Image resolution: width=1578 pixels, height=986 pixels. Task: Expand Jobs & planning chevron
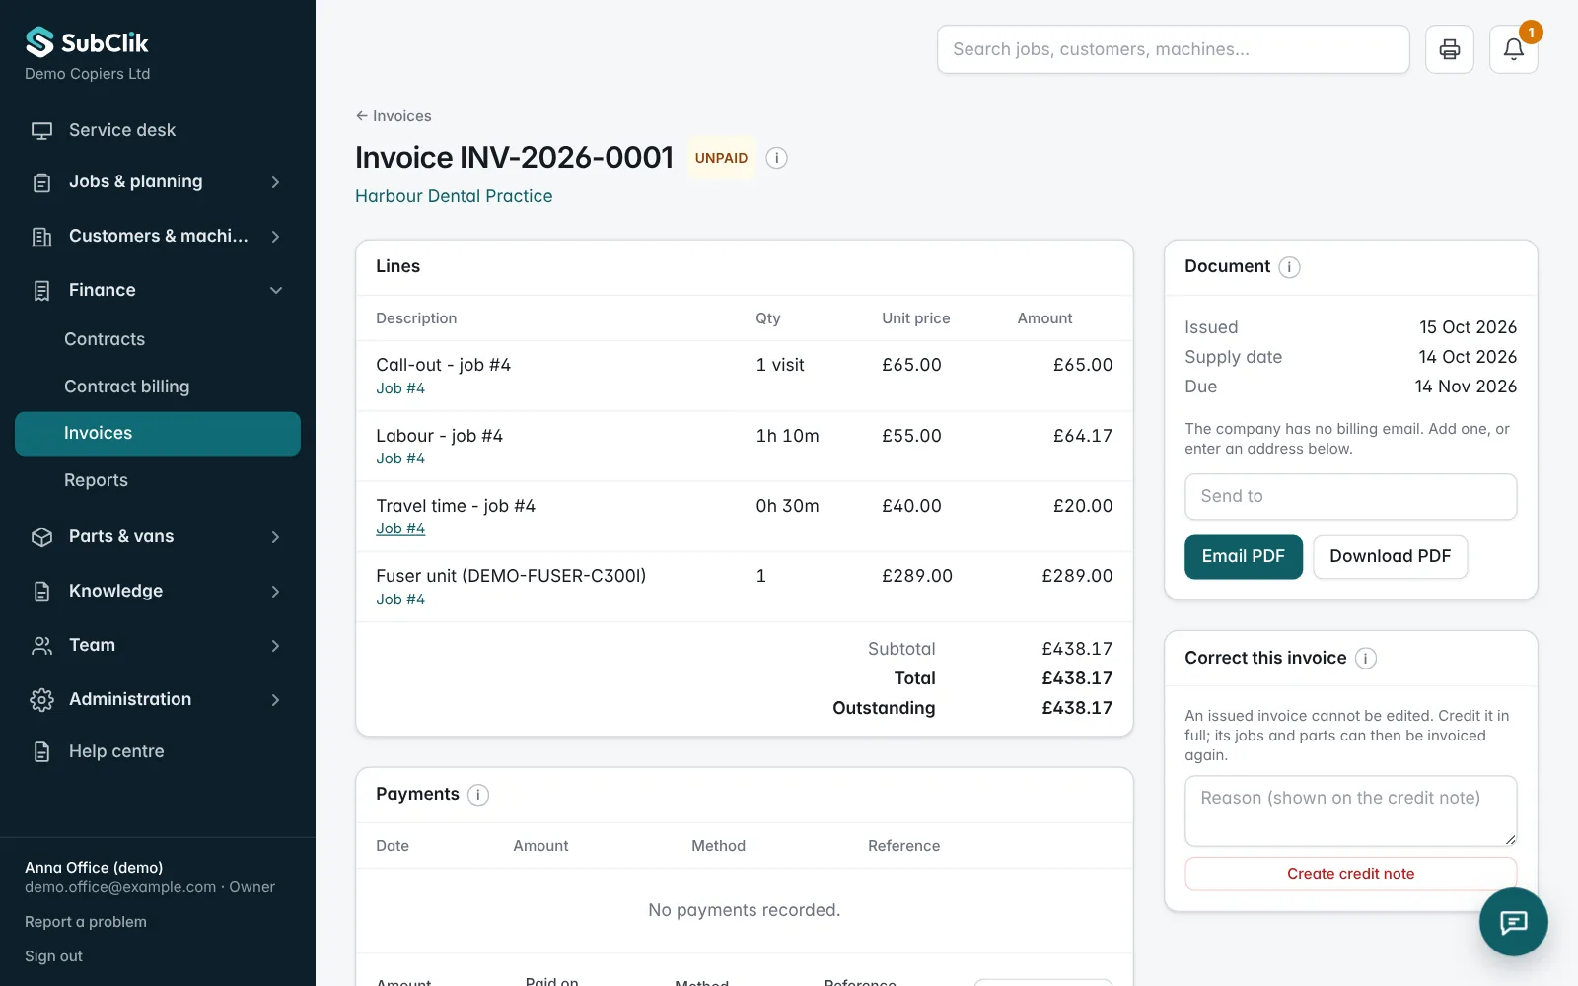coord(276,182)
